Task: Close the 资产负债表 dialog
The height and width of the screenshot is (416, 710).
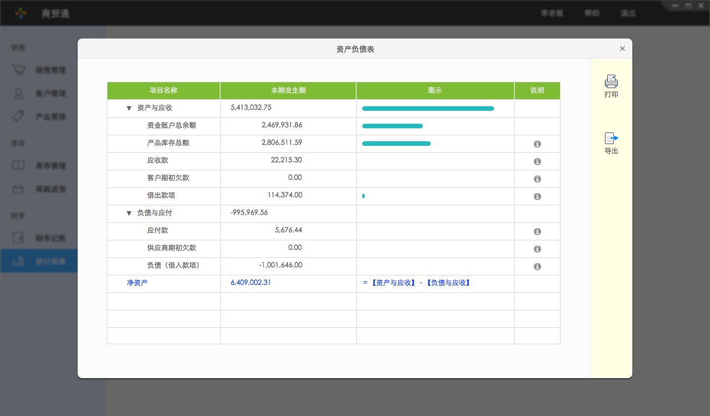Action: click(622, 49)
